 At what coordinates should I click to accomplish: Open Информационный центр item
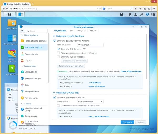[x=34, y=109]
